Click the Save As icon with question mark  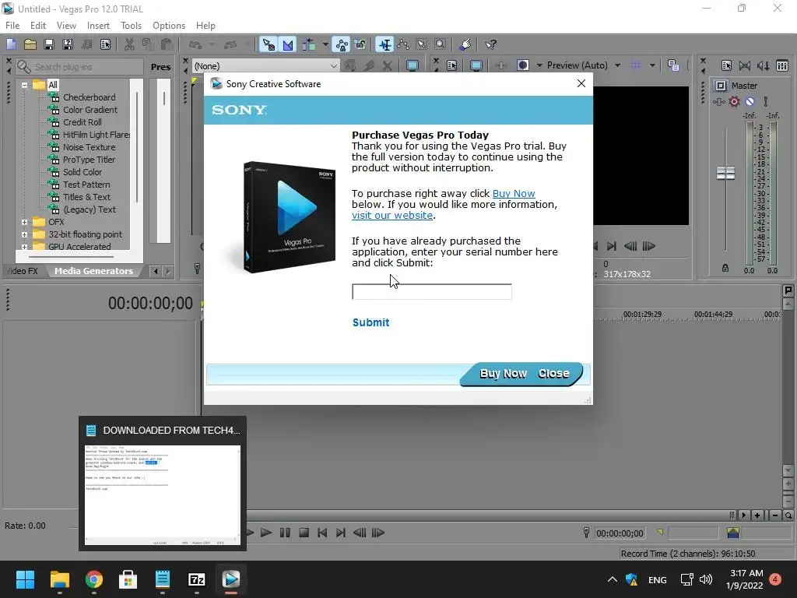click(x=67, y=44)
